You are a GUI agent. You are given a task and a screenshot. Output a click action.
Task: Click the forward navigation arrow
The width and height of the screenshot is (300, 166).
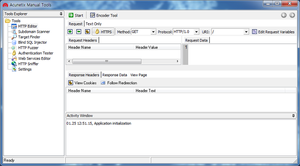(292, 15)
